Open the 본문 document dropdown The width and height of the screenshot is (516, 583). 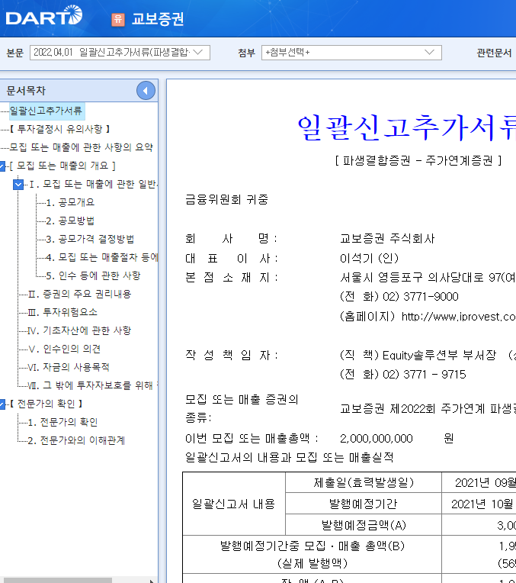120,53
